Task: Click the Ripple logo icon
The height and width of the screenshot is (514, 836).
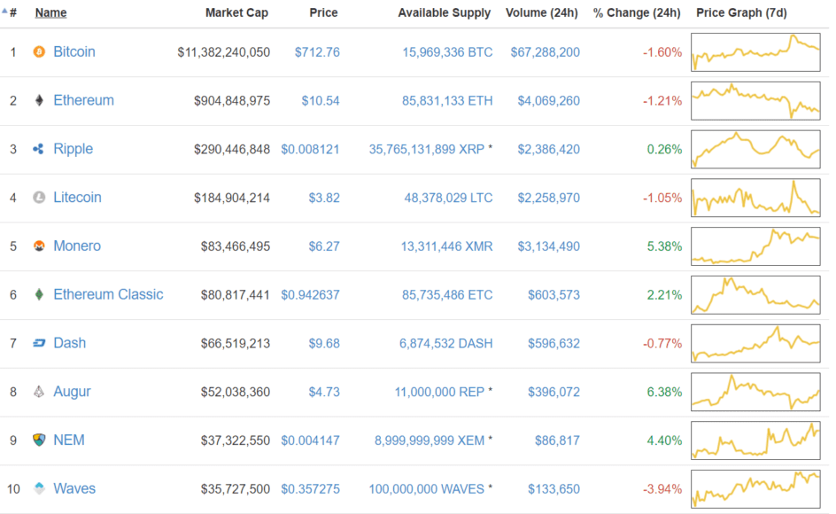Action: 38,149
